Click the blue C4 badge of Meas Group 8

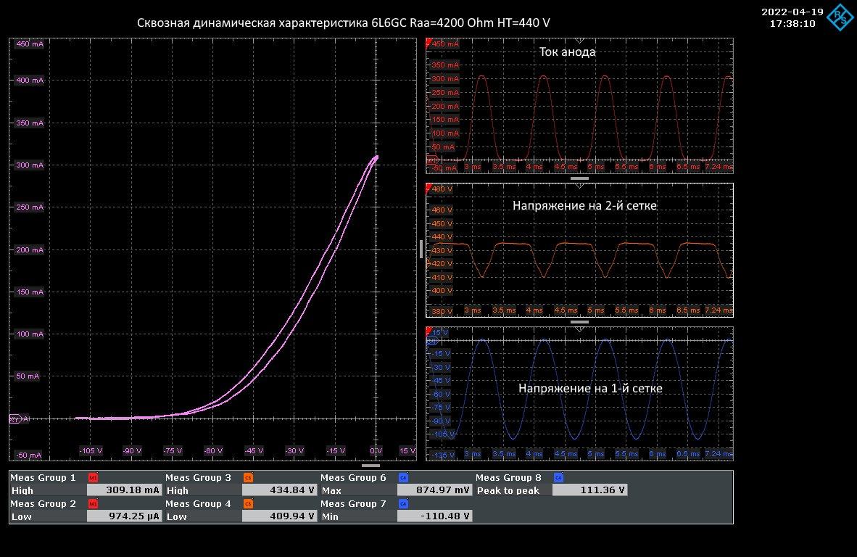tap(558, 478)
